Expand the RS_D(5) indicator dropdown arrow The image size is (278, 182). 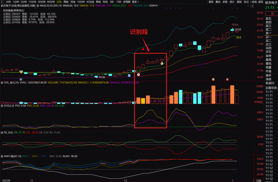click(2, 132)
